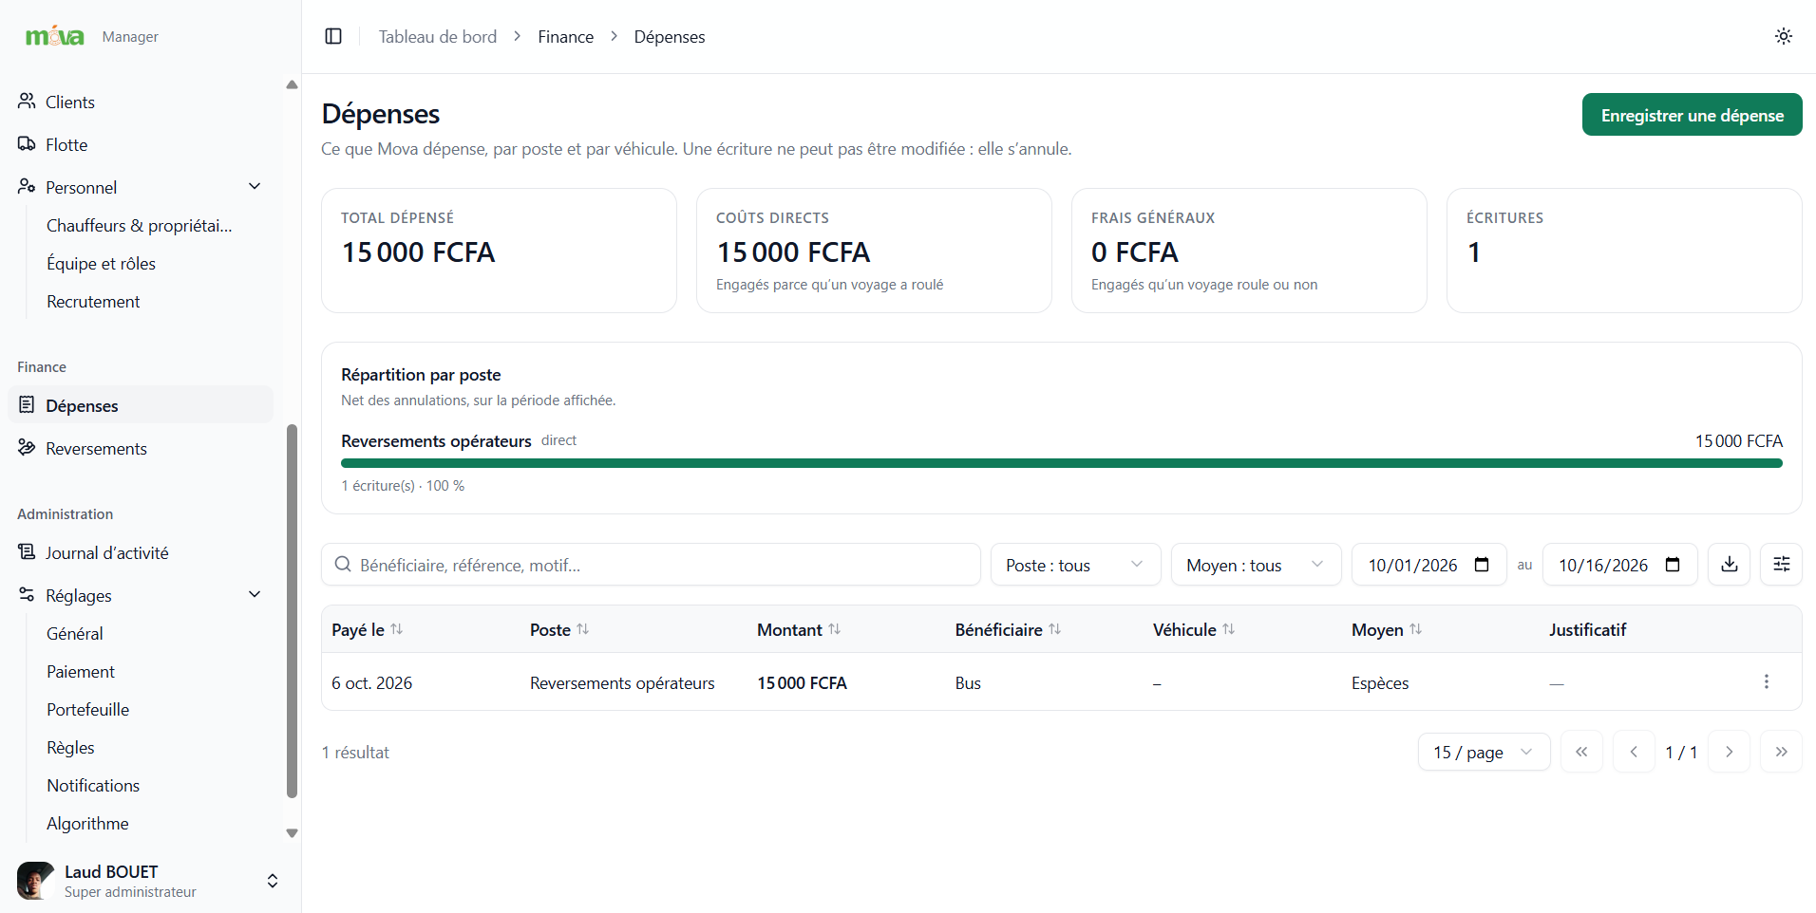Open row actions for 6 oct. 2026

tap(1766, 681)
